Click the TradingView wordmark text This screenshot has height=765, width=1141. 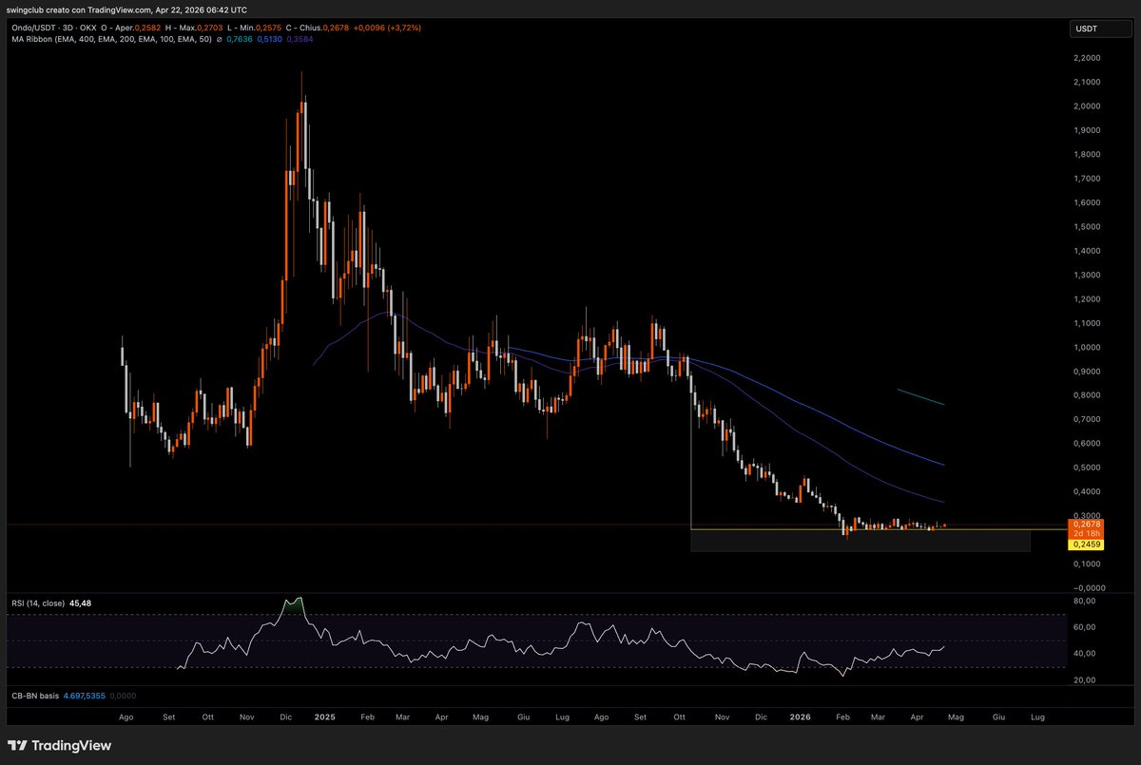click(x=71, y=746)
